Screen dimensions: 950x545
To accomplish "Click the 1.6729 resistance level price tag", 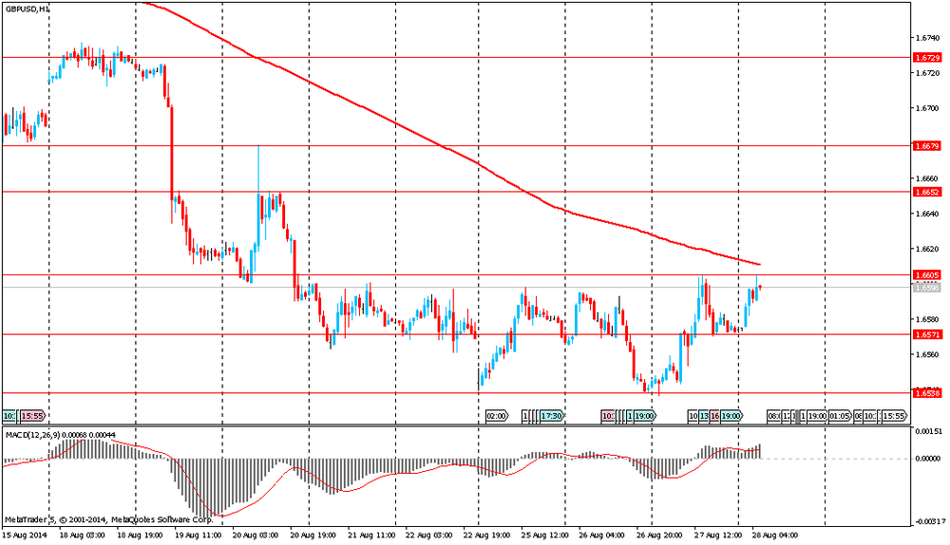I will pyautogui.click(x=926, y=57).
